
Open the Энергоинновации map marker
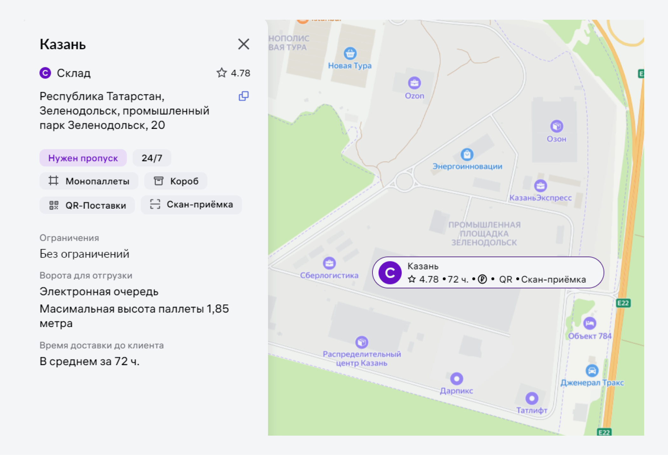[467, 155]
